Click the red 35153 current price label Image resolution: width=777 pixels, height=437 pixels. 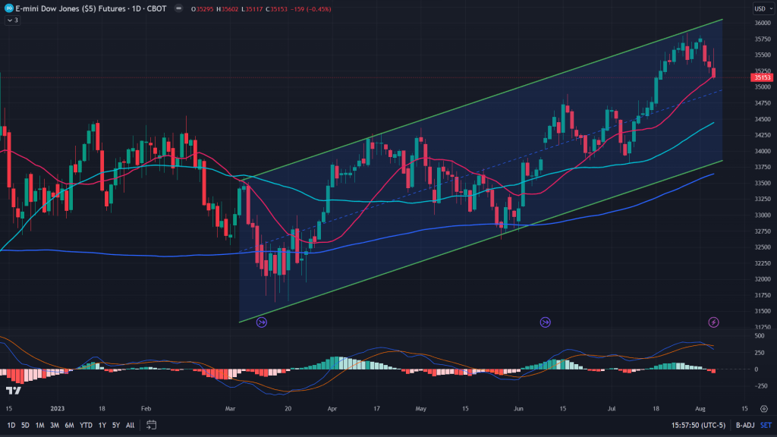pos(761,77)
